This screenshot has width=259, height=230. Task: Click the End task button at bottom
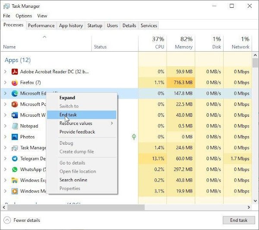point(239,220)
